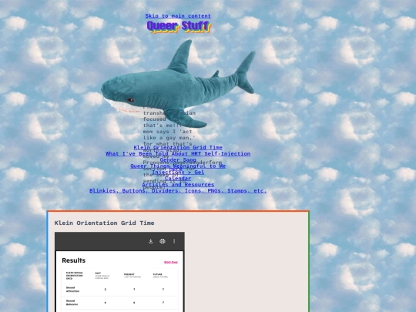
Task: Click the 'Sexual Behavior' row label
Action: (72, 303)
